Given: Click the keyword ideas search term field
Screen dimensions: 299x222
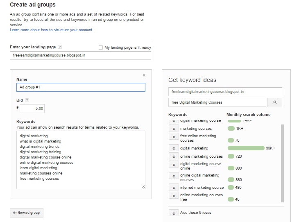Looking at the screenshot, I should (x=217, y=102).
